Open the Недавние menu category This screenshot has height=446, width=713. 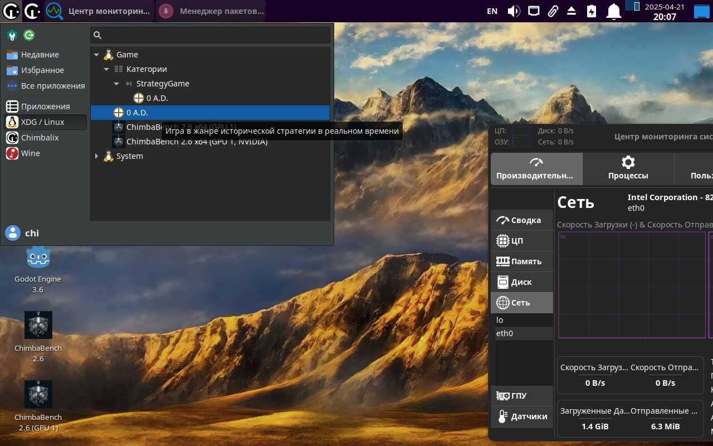click(46, 55)
